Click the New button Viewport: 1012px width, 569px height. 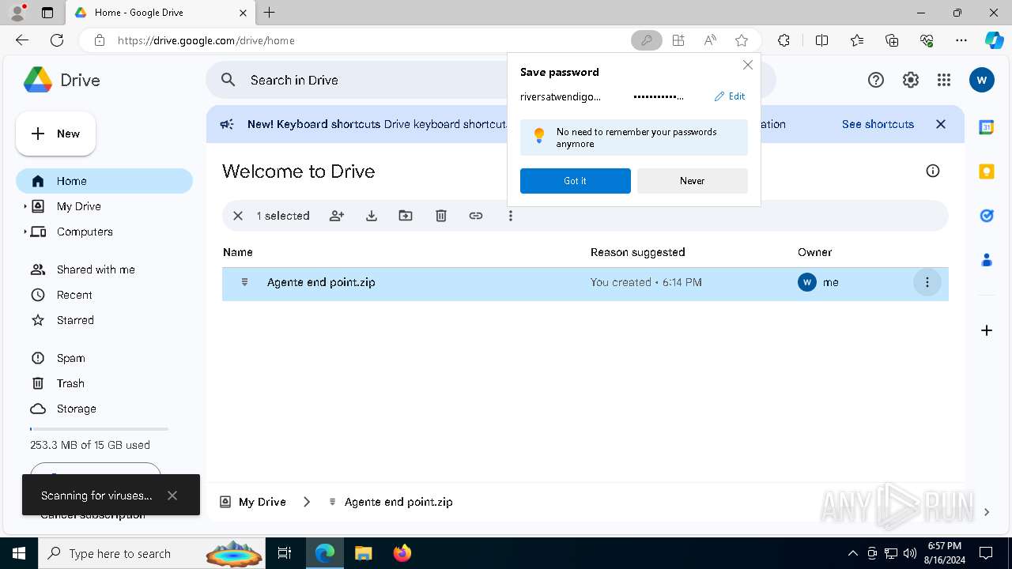point(56,134)
